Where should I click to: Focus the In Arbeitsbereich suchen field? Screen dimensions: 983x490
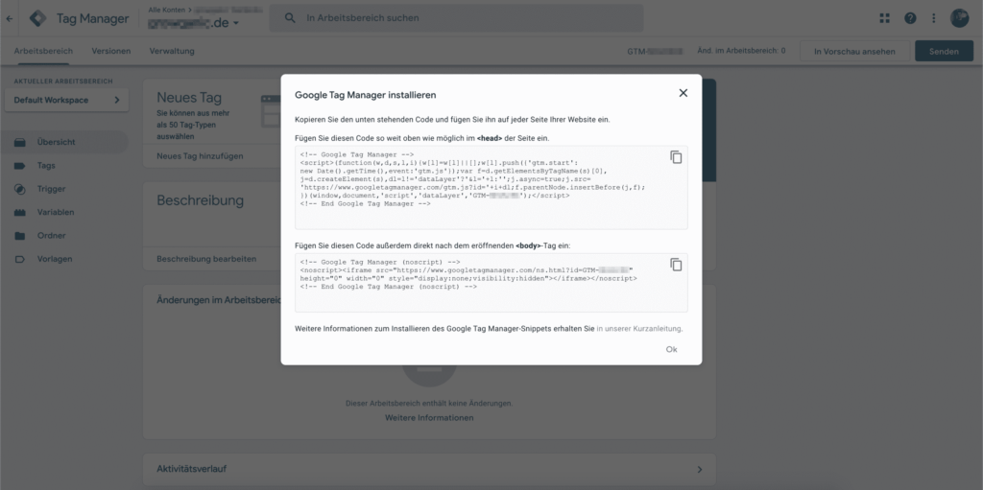coord(456,18)
